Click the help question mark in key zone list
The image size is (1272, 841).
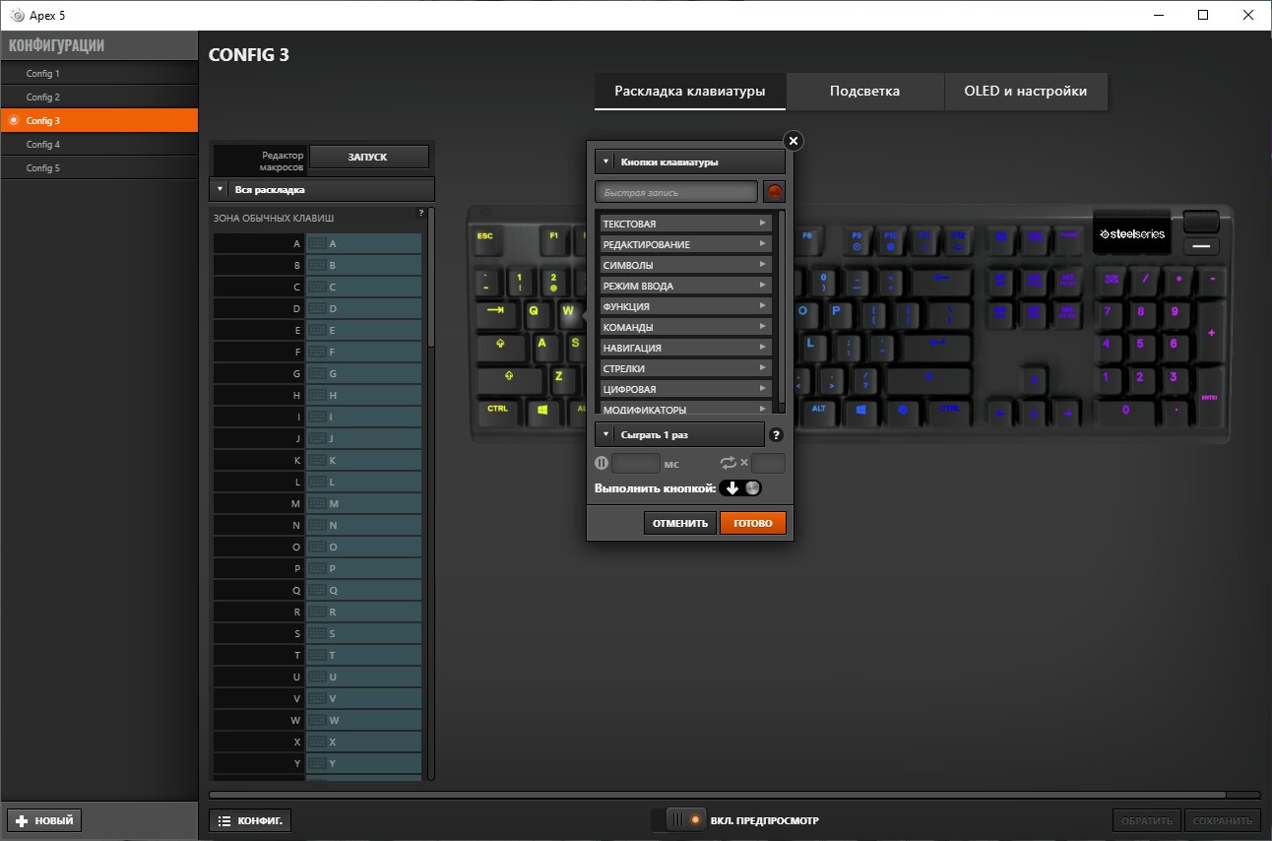tap(420, 213)
